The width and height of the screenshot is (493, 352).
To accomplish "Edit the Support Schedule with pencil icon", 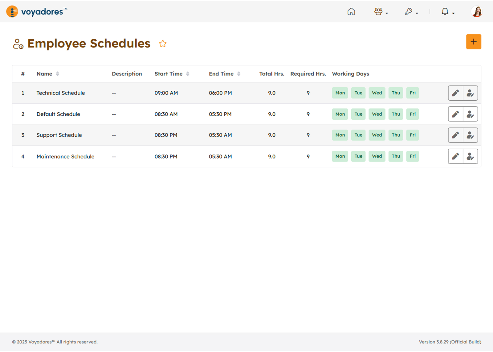I will (x=455, y=135).
